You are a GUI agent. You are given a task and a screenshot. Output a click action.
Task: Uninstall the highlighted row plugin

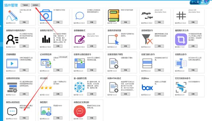159,70
